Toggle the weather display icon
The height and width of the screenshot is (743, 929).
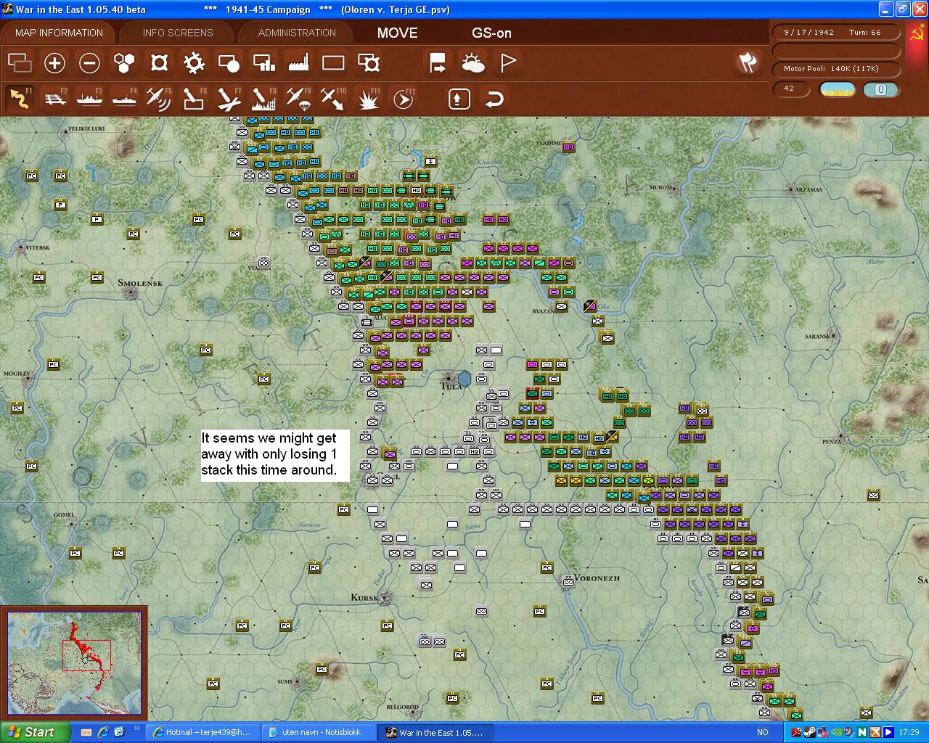(x=473, y=63)
